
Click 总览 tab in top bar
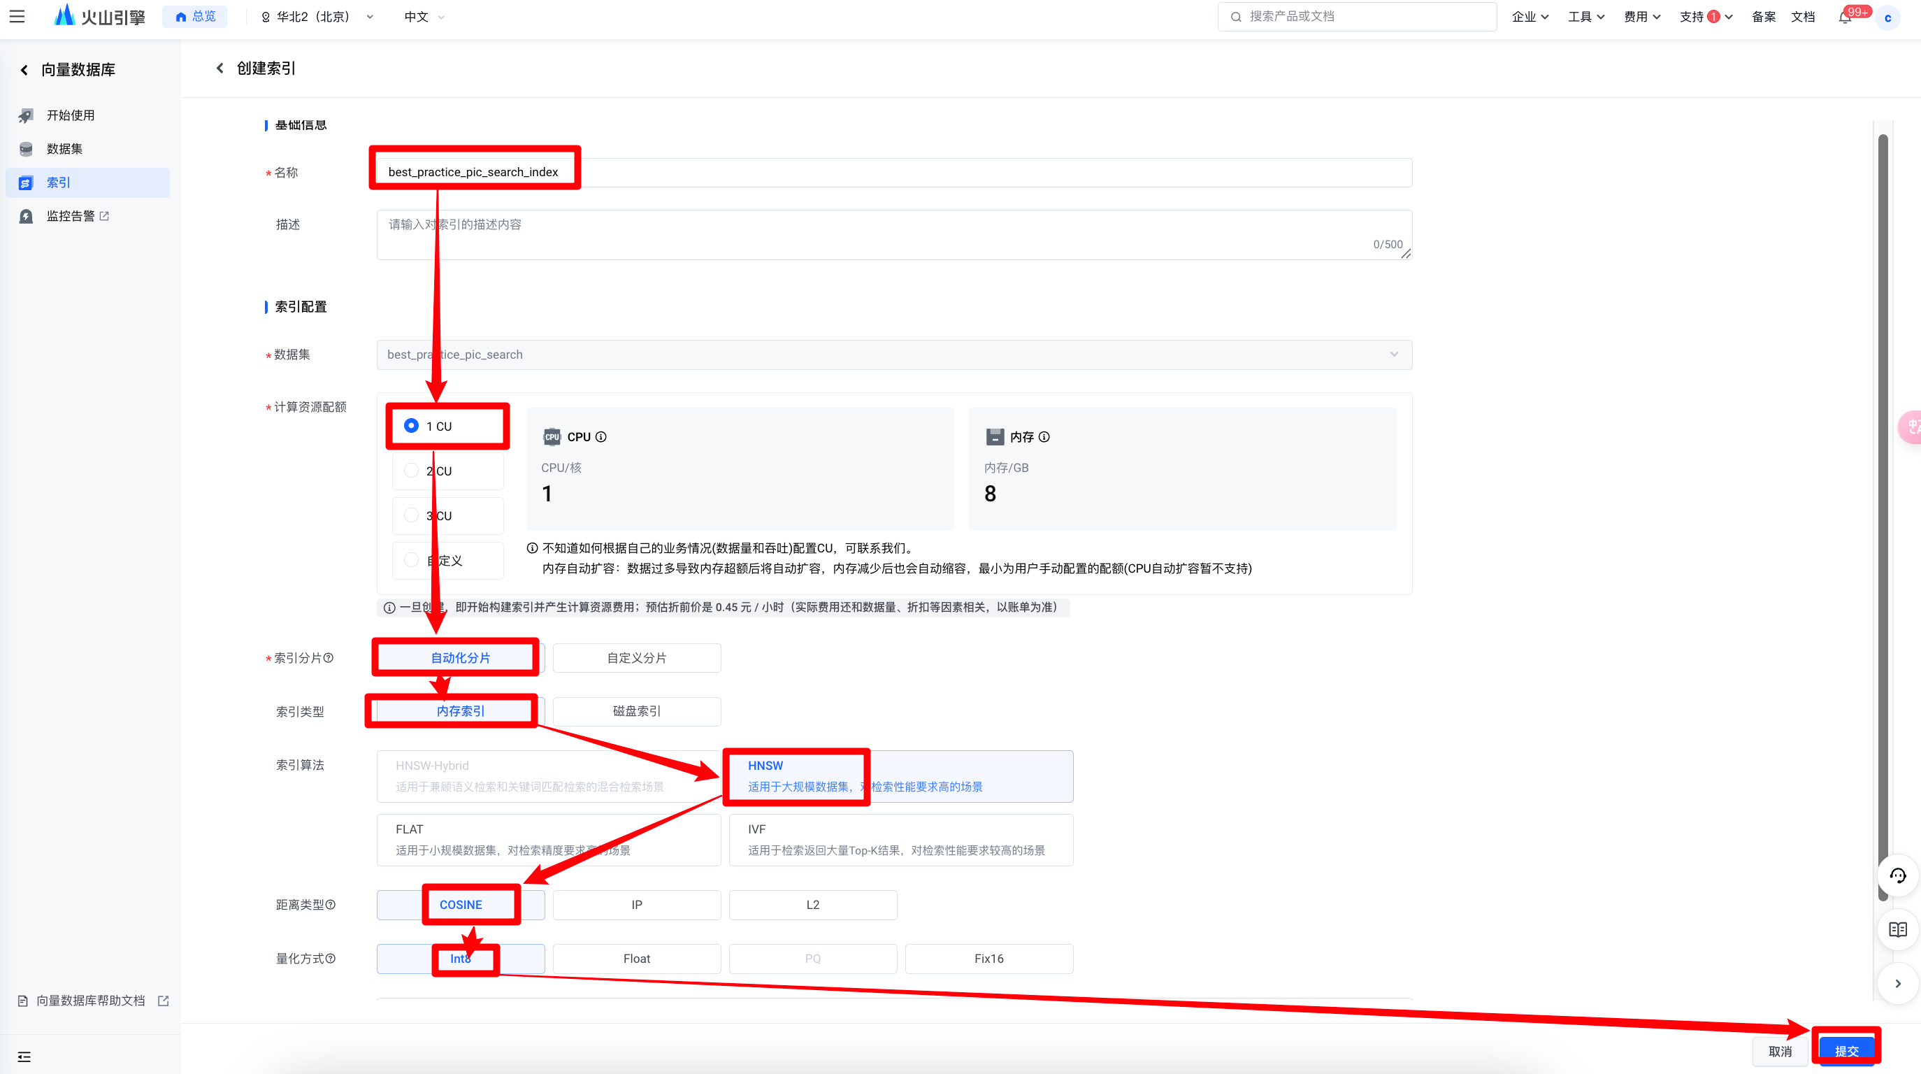[194, 16]
